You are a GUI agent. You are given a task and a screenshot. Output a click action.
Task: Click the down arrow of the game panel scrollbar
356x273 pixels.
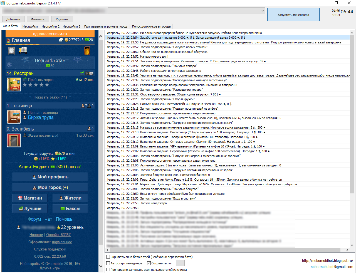[101, 266]
